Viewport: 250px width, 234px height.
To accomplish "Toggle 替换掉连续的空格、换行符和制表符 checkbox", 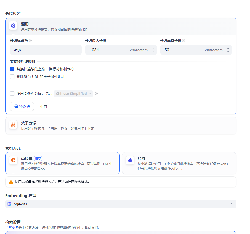I will tap(12, 69).
